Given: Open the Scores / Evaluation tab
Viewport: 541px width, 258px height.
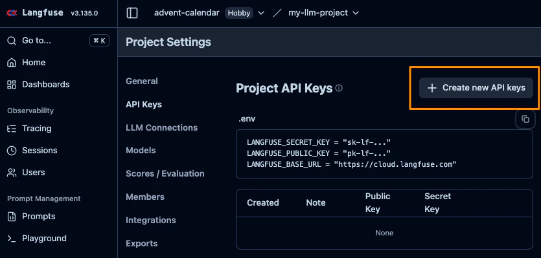Looking at the screenshot, I should click(165, 173).
